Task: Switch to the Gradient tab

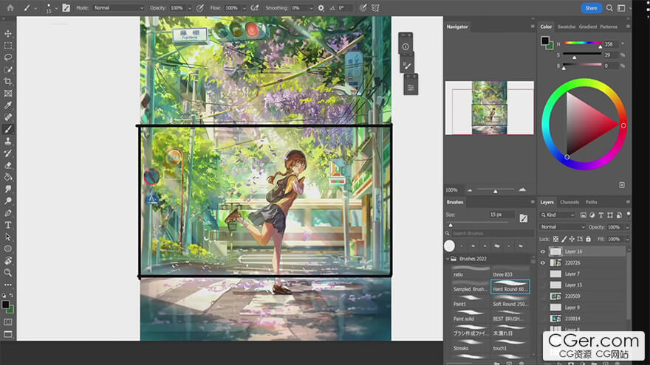Action: coord(588,27)
